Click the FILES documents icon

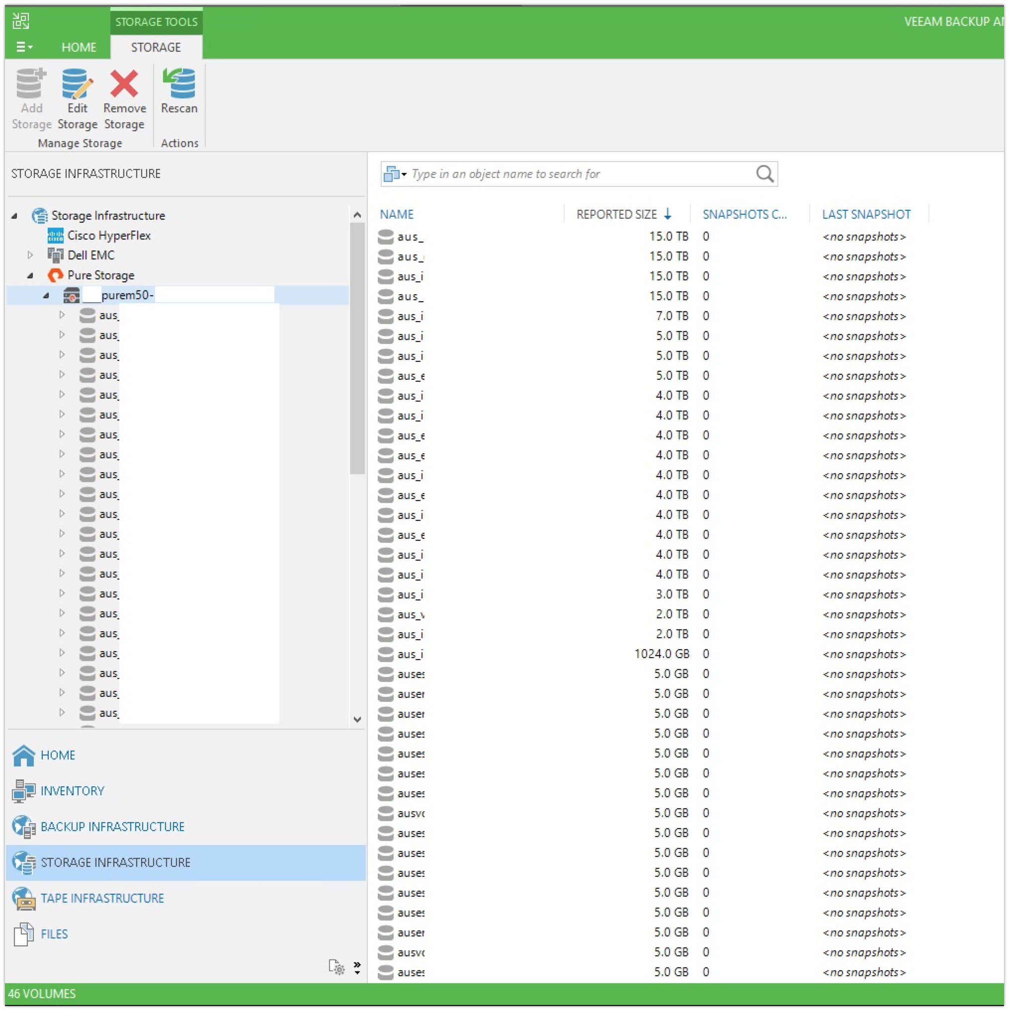pos(23,934)
